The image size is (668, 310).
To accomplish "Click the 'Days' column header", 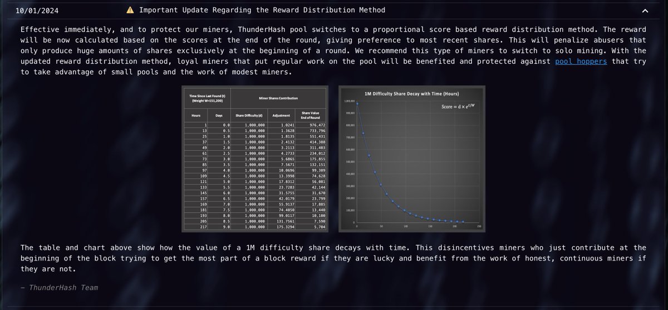I will point(219,116).
